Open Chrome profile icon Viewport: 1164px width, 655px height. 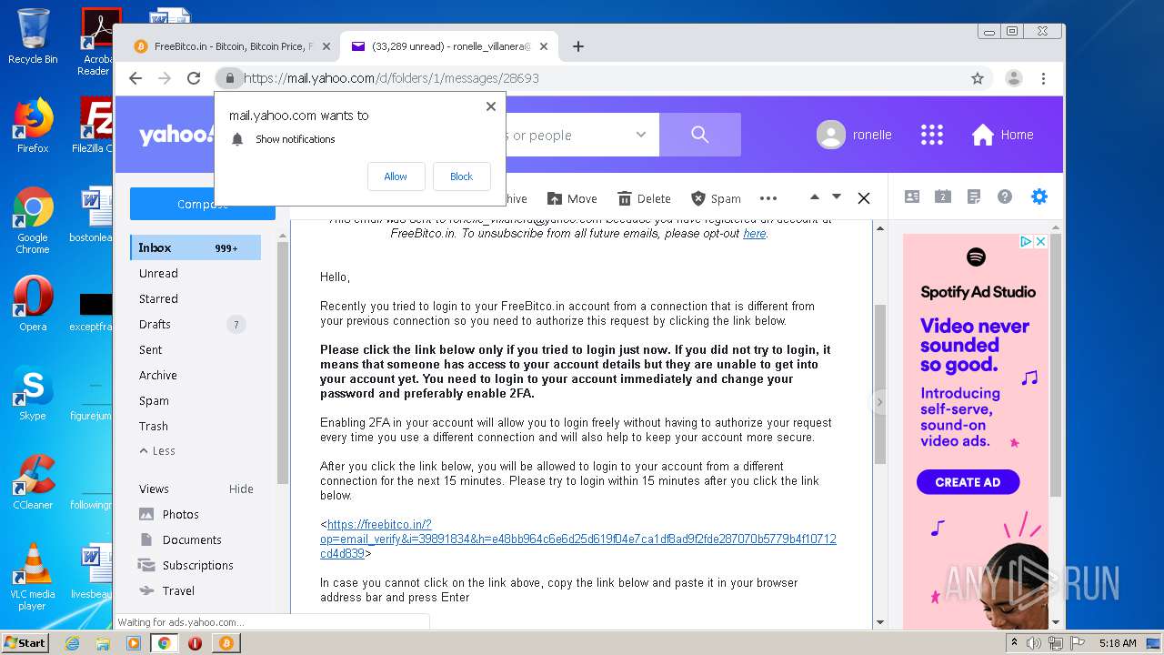1014,78
